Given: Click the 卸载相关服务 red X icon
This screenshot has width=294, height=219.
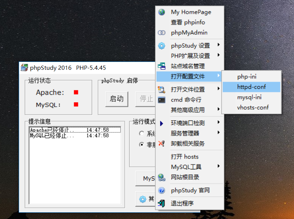Looking at the screenshot, I should pyautogui.click(x=161, y=144).
